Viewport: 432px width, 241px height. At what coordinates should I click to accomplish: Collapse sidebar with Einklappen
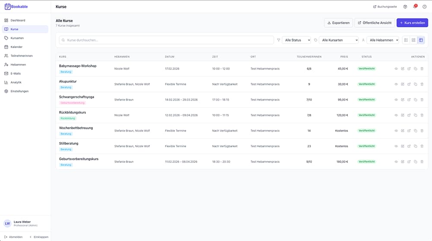39,237
